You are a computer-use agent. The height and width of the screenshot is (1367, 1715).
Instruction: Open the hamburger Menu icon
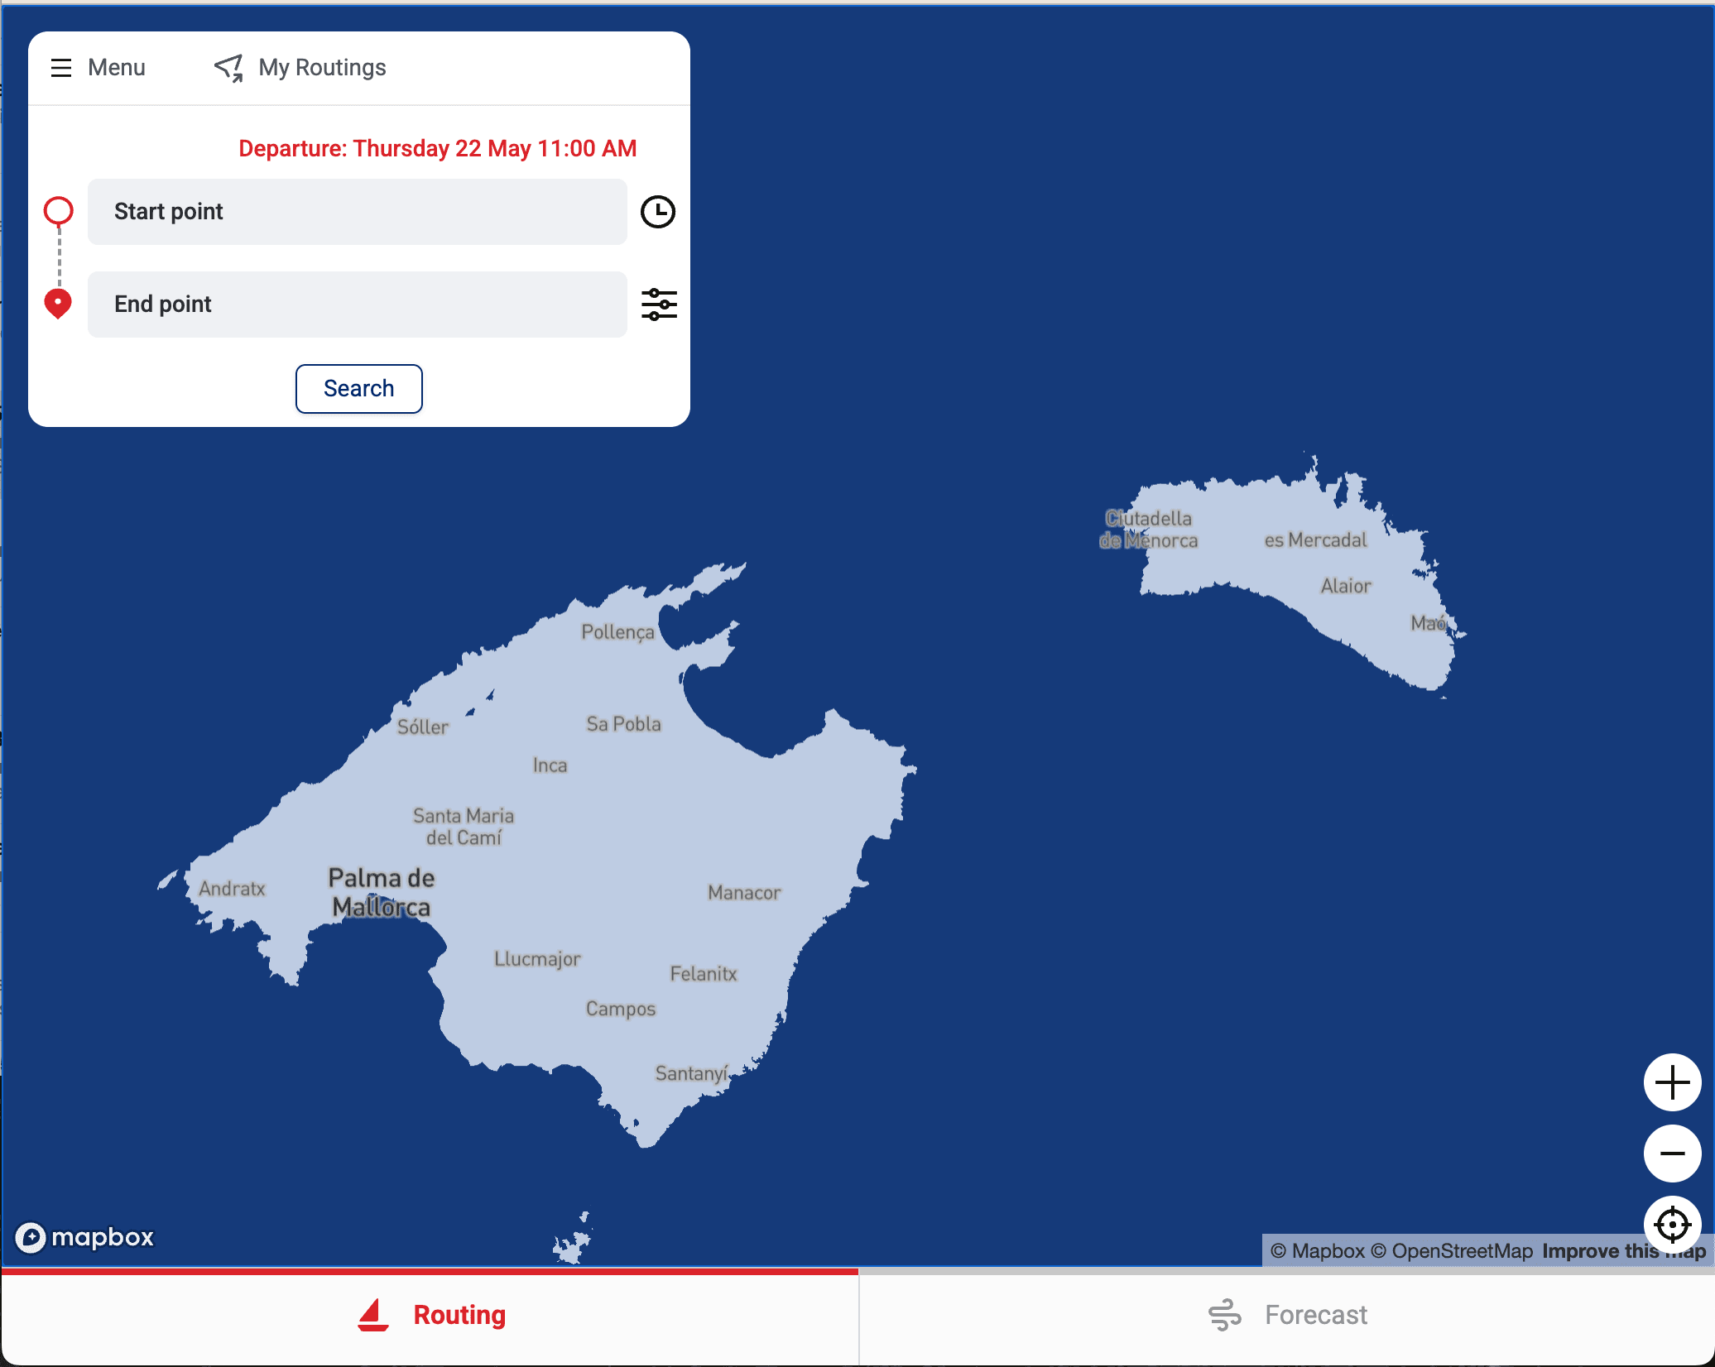(x=61, y=68)
